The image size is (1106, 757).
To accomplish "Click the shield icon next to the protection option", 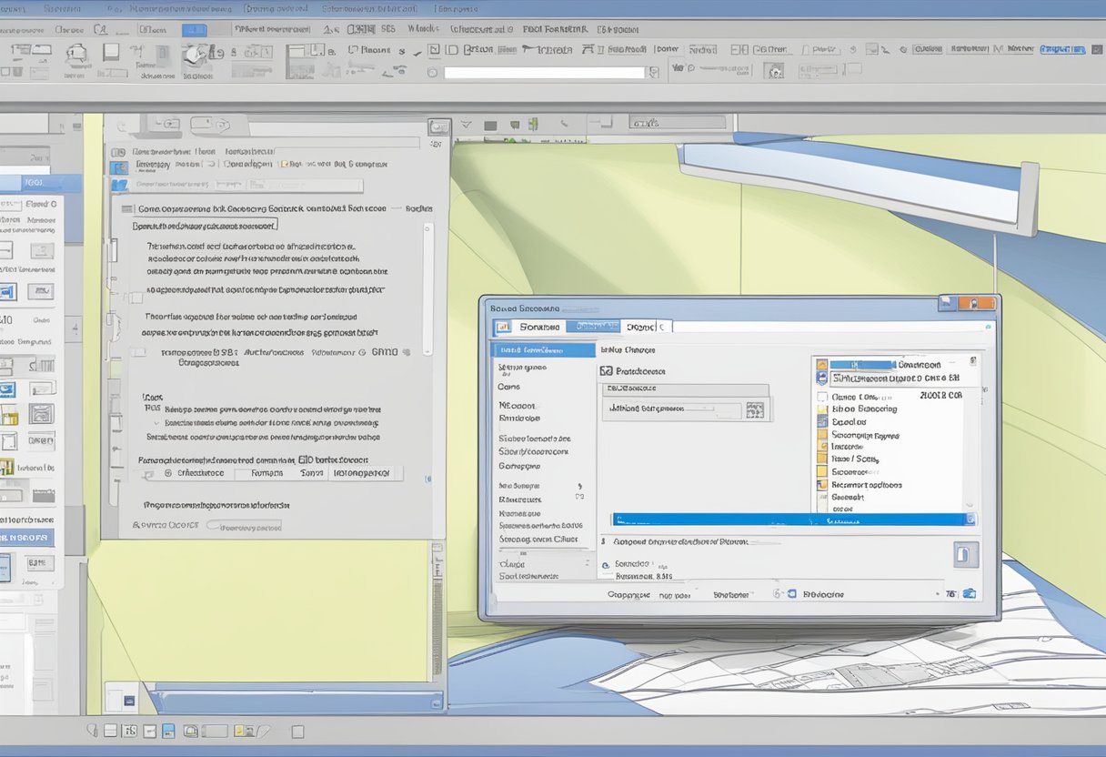I will (x=606, y=371).
